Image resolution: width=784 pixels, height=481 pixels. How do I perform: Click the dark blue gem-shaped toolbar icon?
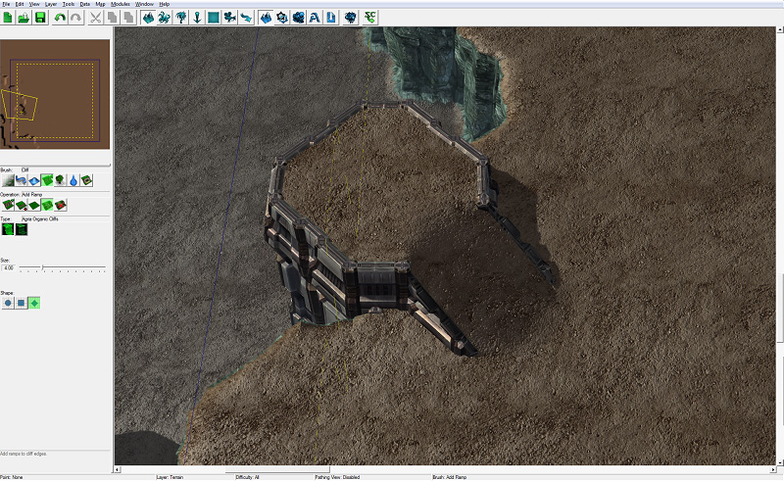(351, 18)
